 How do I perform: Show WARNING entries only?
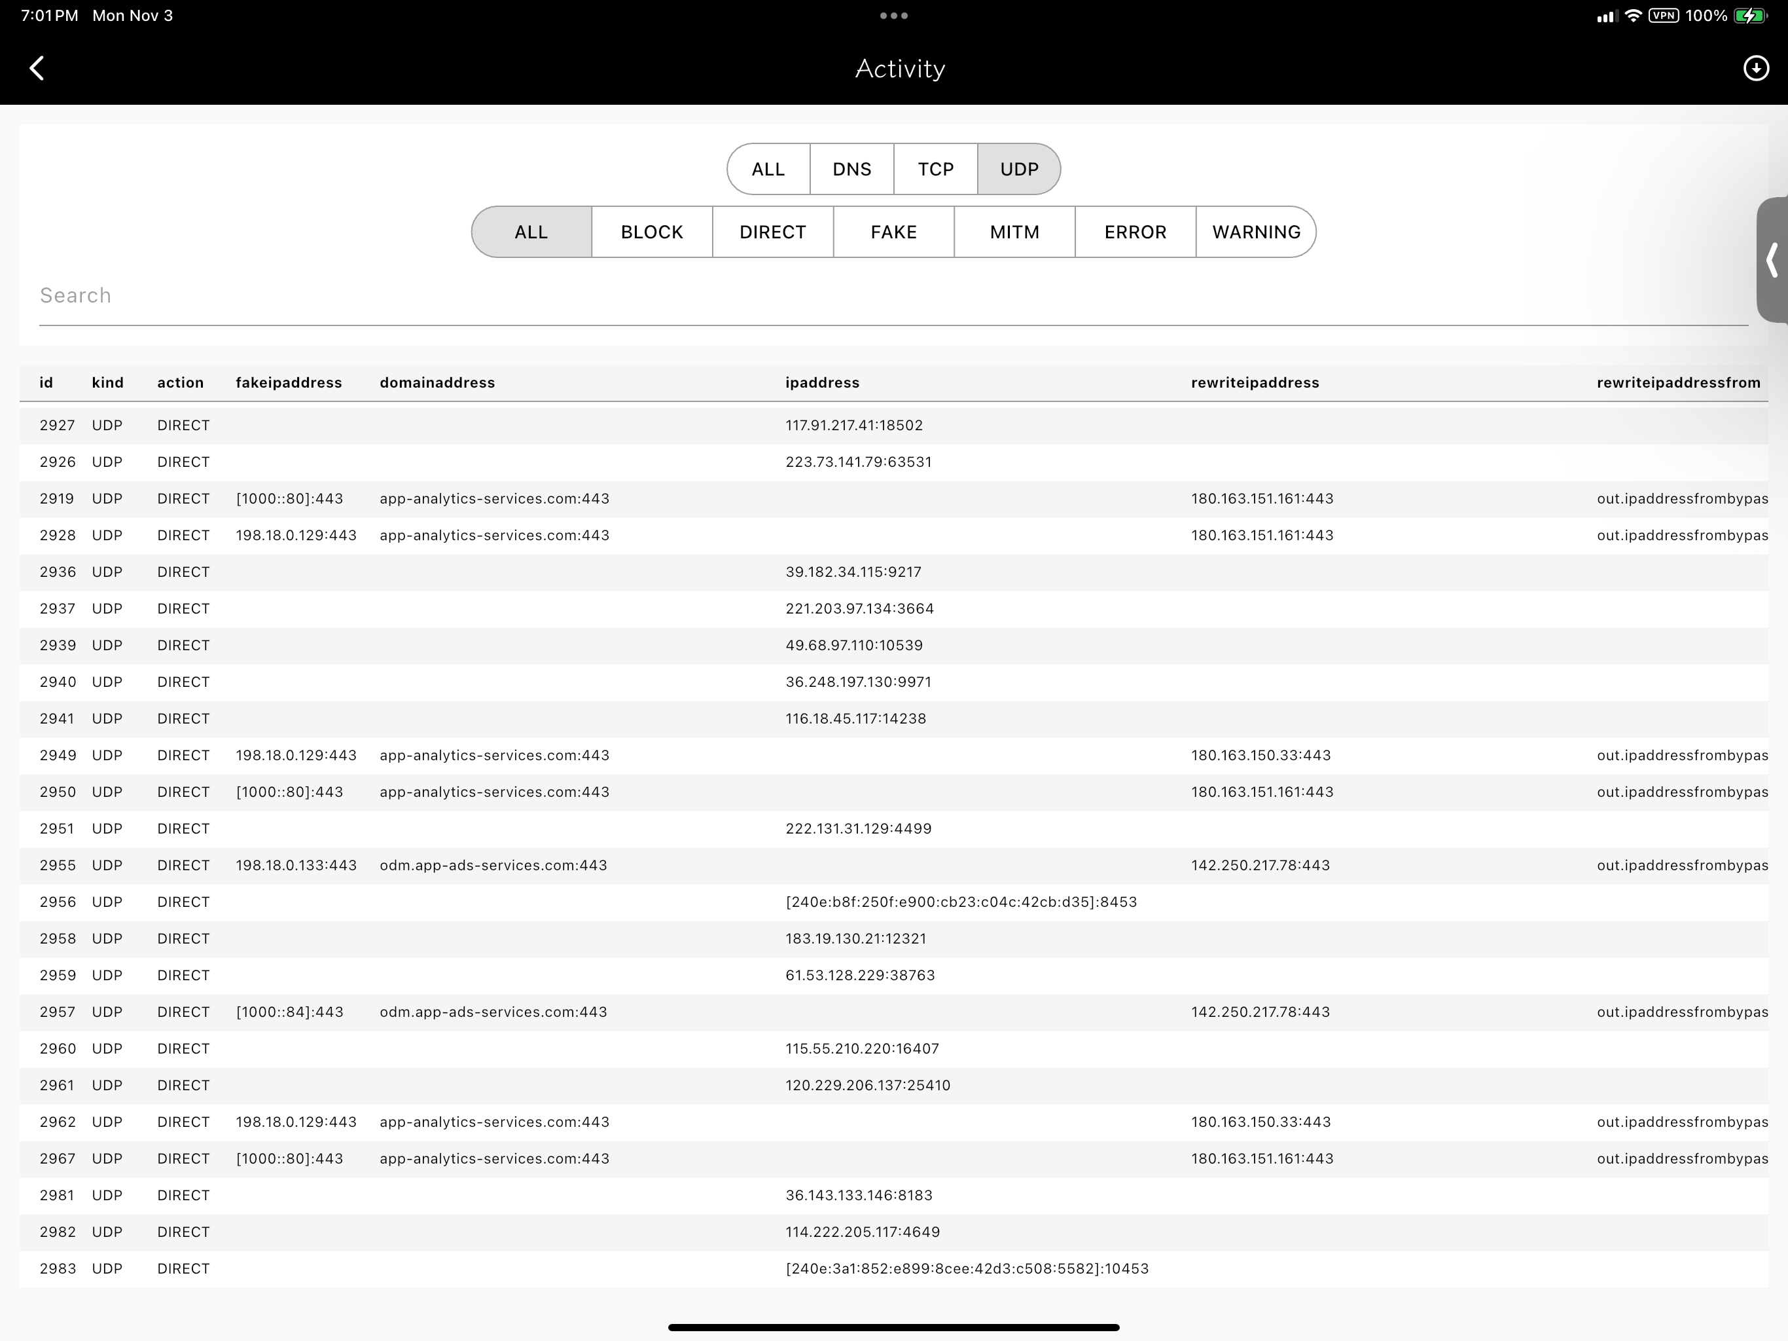(1256, 232)
